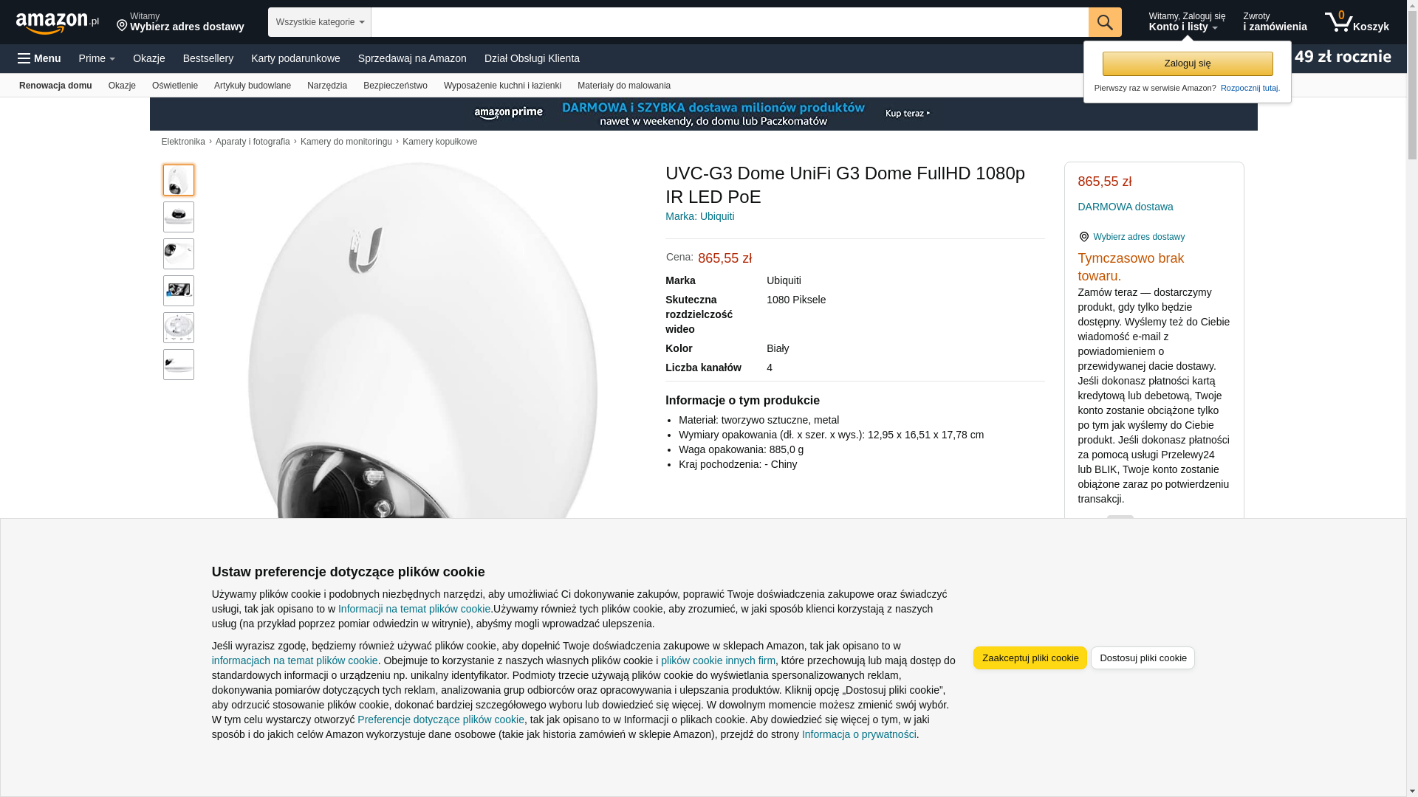Open Karty podarunkowe in navigation bar
This screenshot has height=797, width=1418.
pos(295,58)
